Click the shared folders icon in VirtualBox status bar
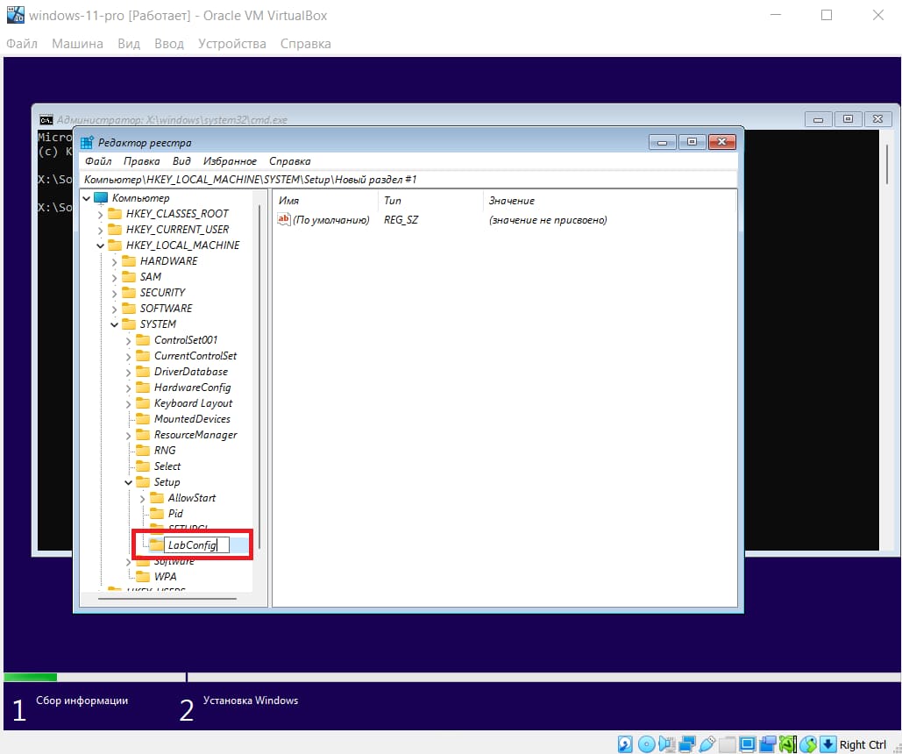Viewport: 902px width, 754px height. [x=728, y=744]
